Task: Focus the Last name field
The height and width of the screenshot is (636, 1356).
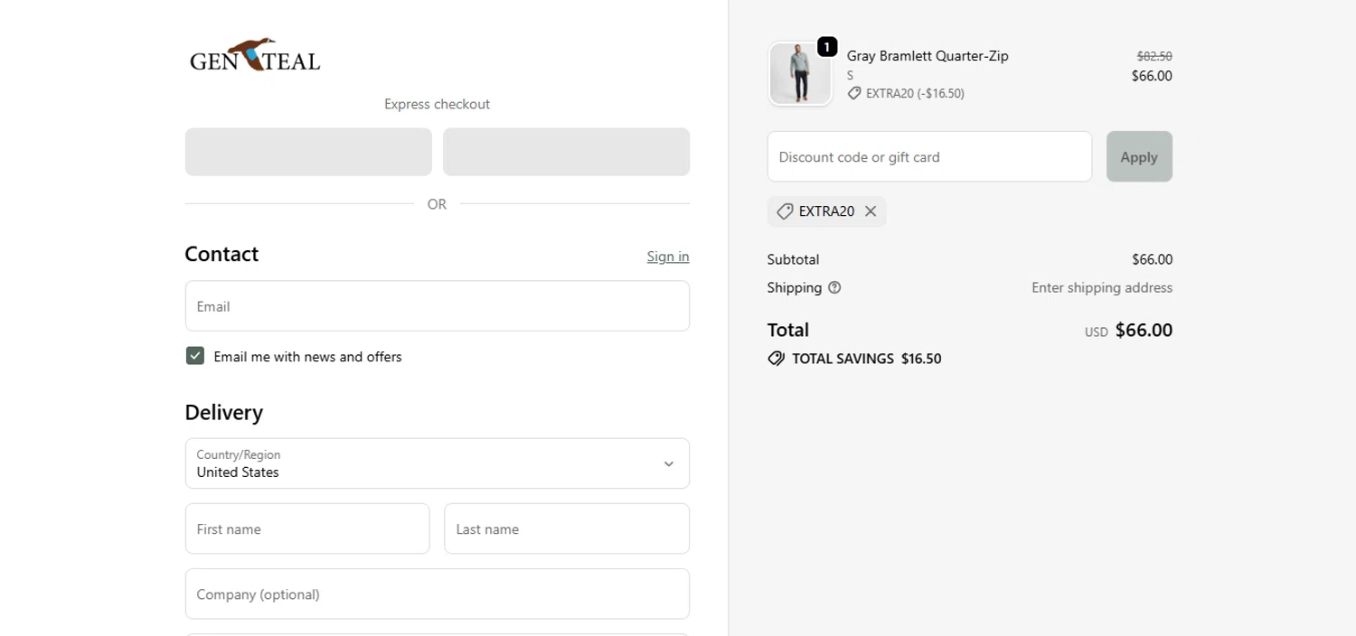Action: tap(567, 528)
